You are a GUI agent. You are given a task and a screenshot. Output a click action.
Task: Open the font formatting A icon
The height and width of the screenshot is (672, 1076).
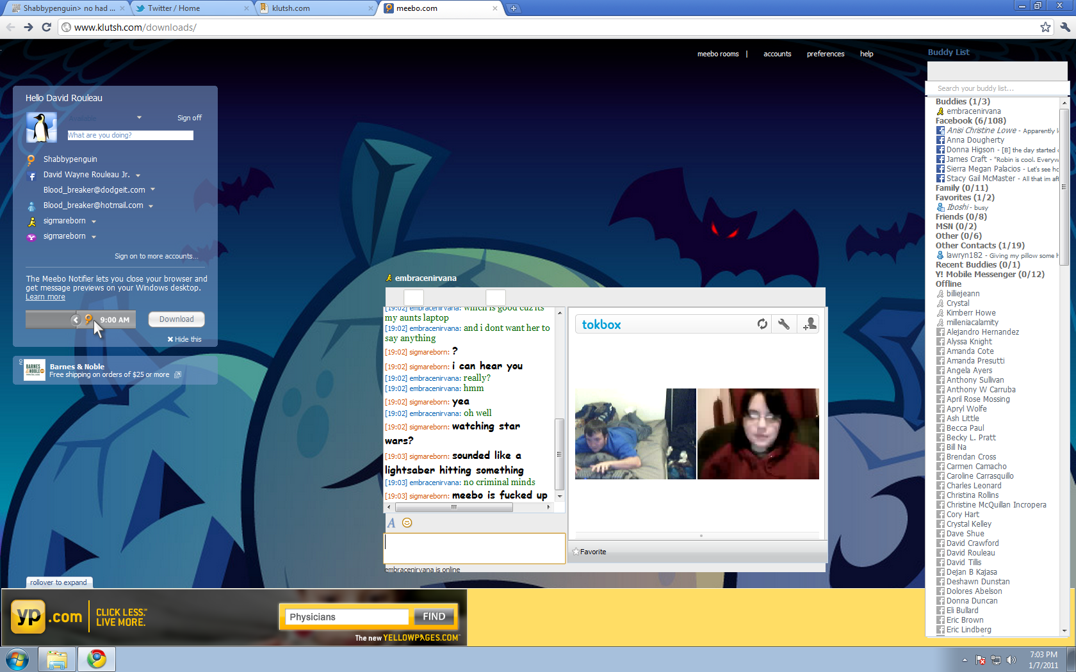(391, 523)
